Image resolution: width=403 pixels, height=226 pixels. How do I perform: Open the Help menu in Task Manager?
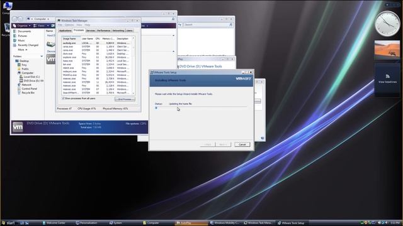pos(88,25)
